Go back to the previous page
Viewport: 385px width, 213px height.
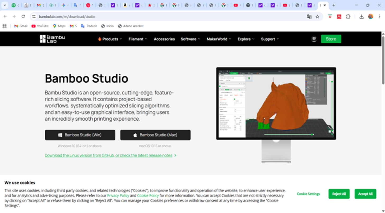tap(5, 17)
